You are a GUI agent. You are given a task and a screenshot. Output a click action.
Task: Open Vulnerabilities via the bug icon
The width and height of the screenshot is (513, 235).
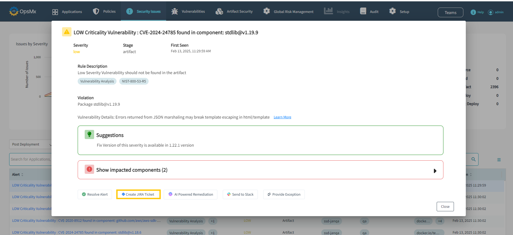(175, 11)
